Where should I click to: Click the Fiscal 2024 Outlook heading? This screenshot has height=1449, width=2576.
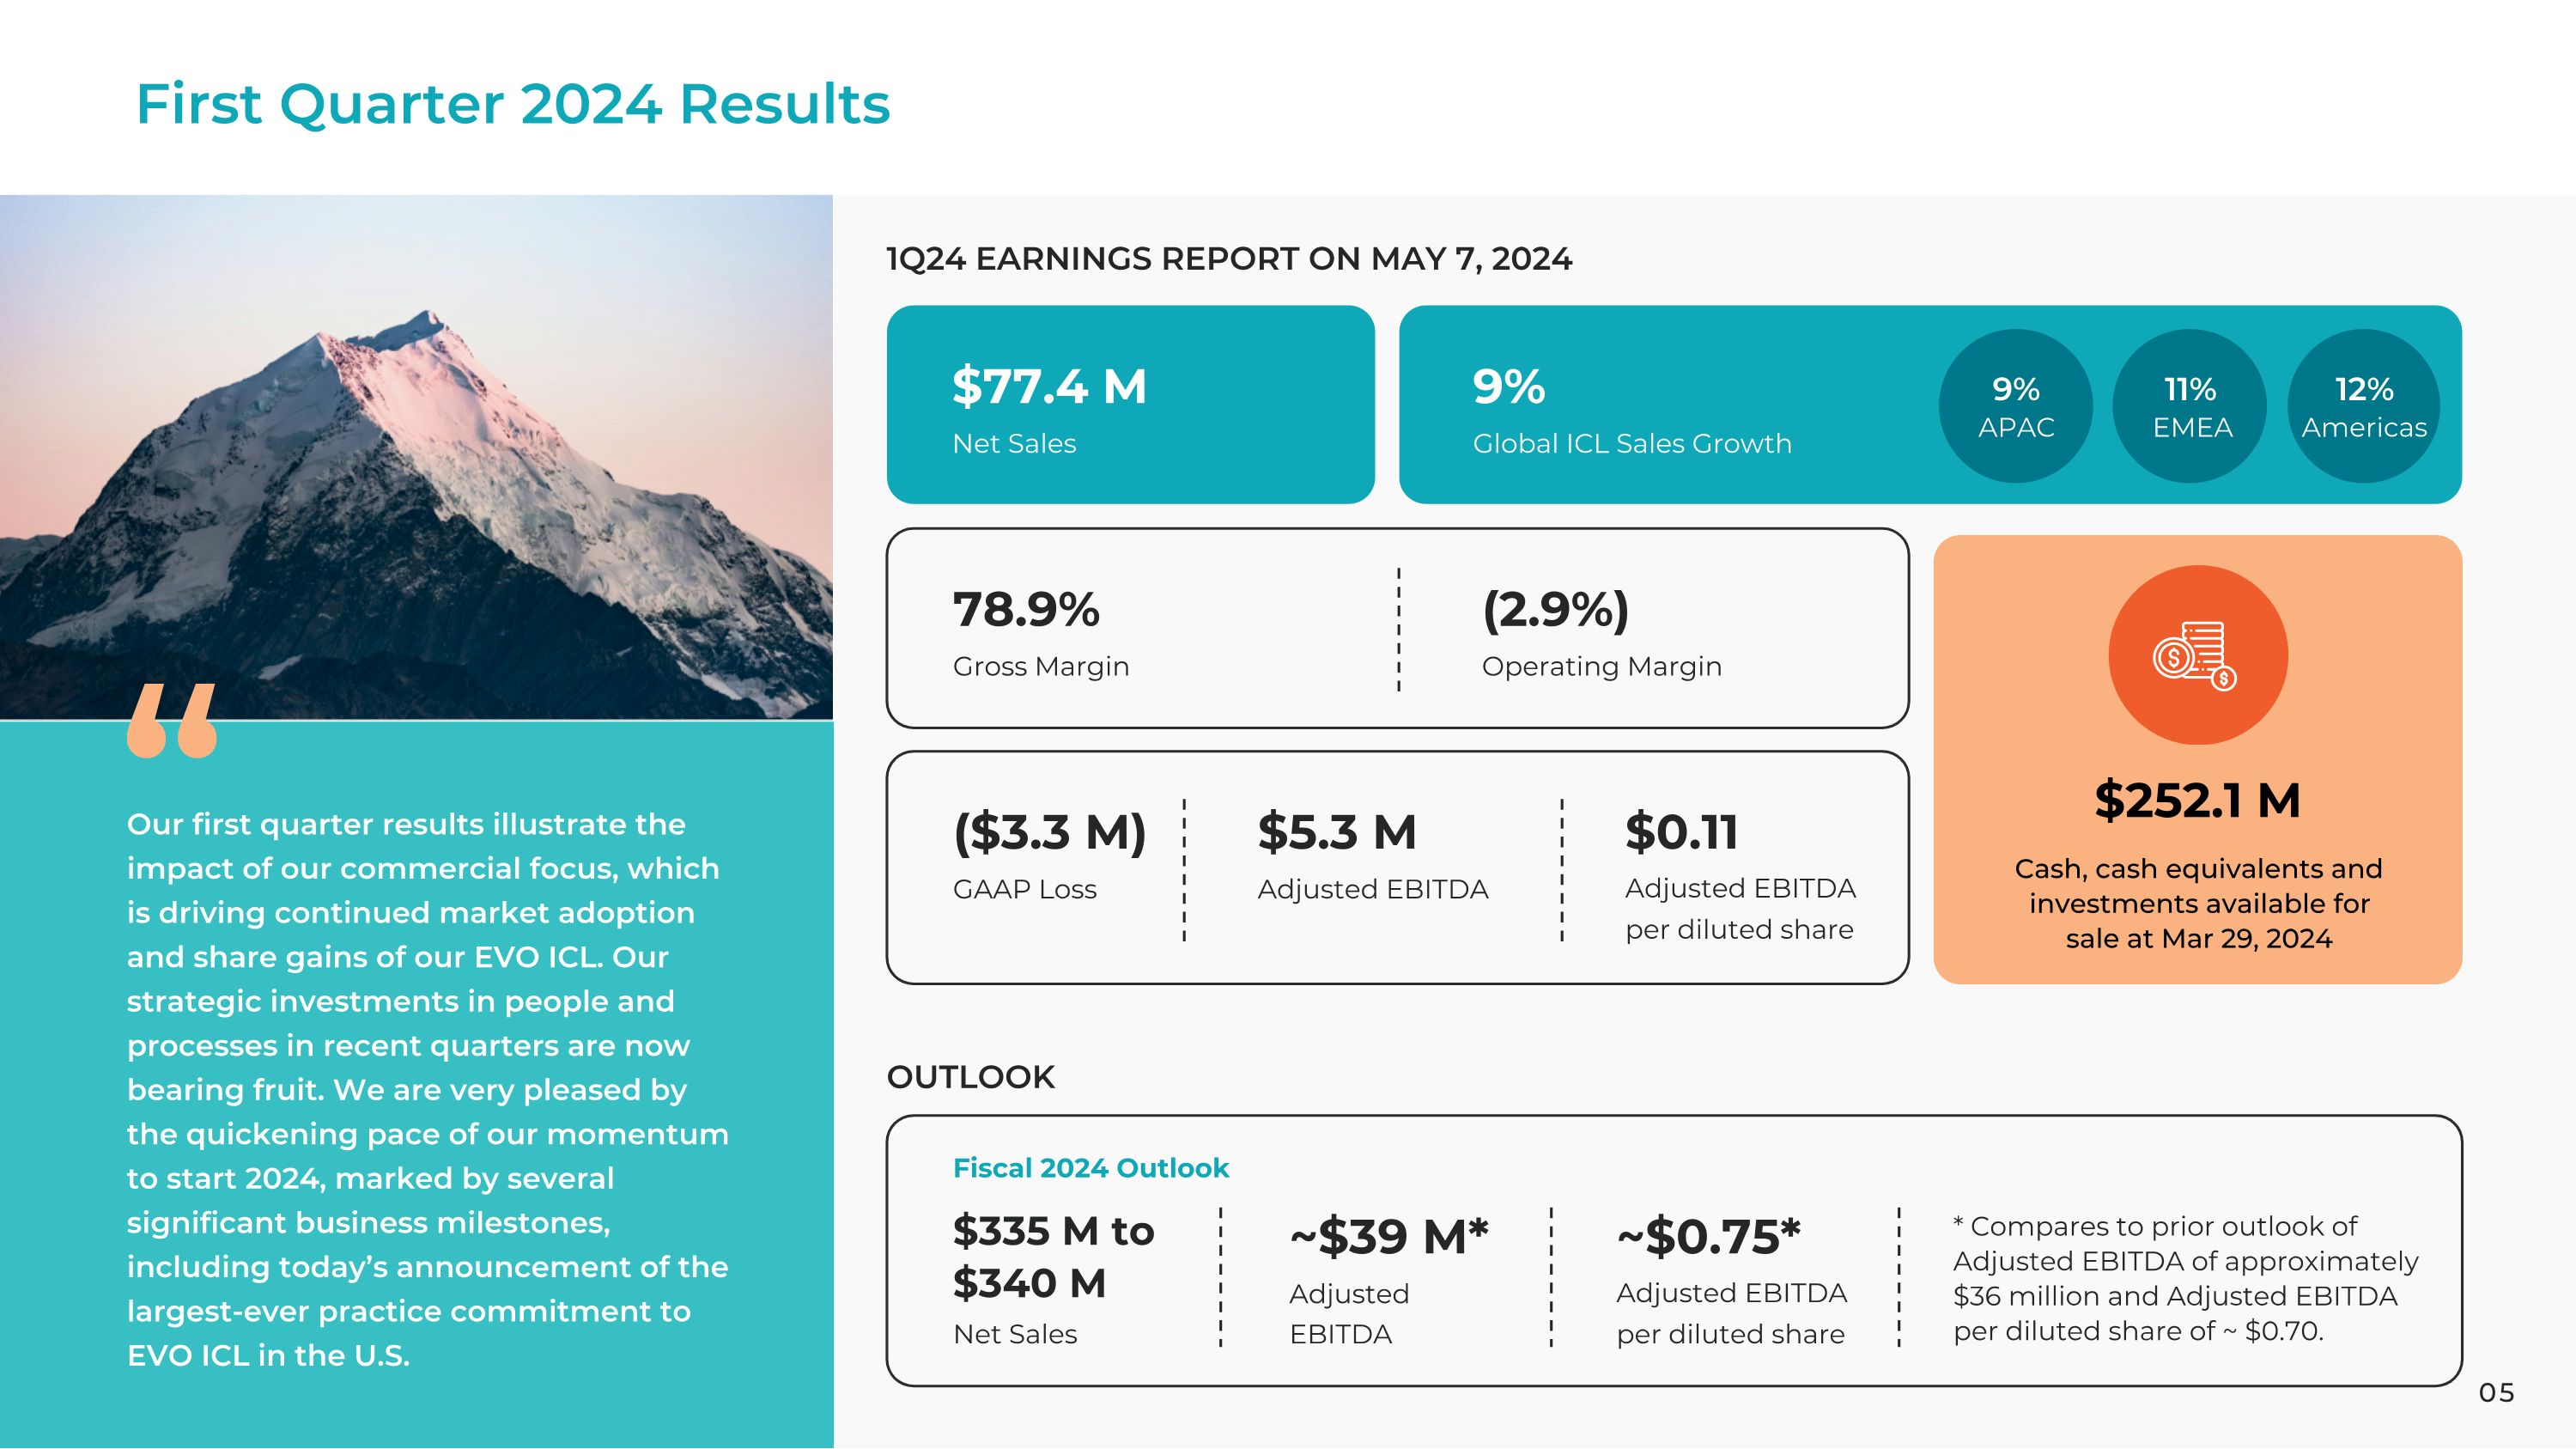click(1090, 1168)
